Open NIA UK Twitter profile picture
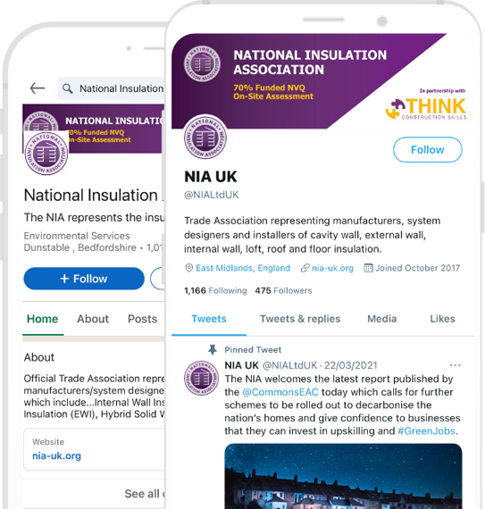The width and height of the screenshot is (485, 509). pyautogui.click(x=205, y=138)
